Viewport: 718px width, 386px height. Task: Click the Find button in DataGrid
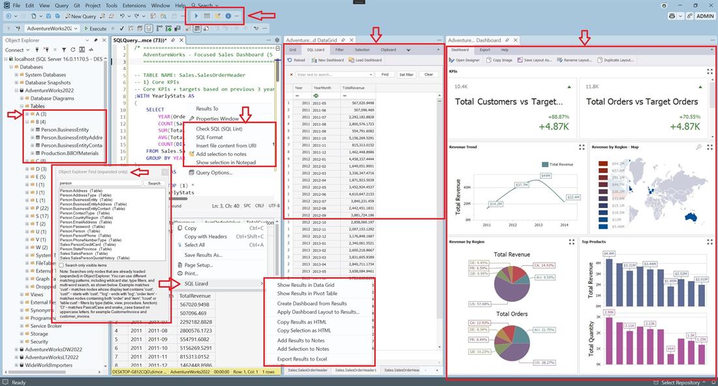tap(385, 74)
